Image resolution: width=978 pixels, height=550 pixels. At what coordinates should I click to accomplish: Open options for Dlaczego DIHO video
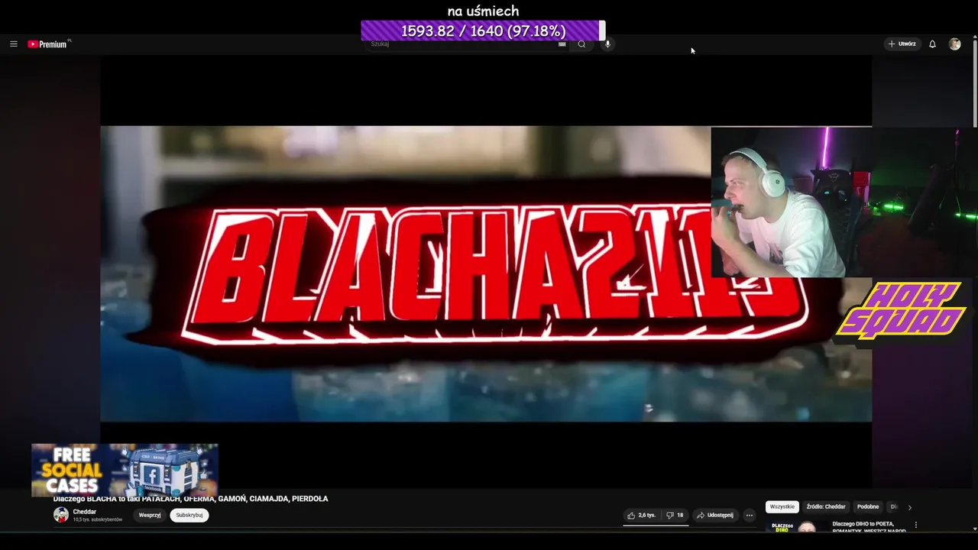click(x=915, y=526)
